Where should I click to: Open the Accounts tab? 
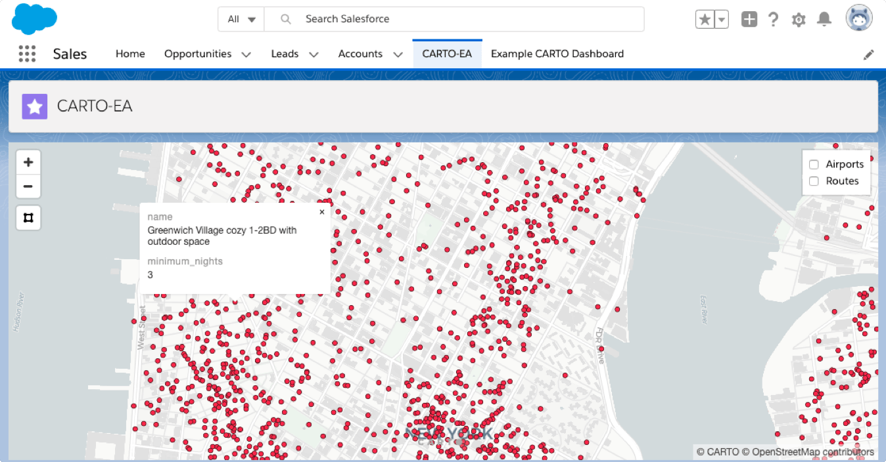pyautogui.click(x=360, y=54)
